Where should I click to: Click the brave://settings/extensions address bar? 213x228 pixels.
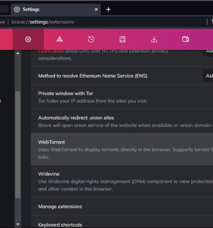coord(108,22)
